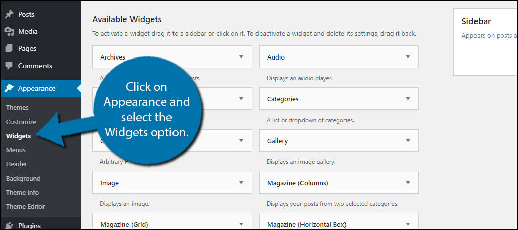Click 'A list or dropdown of categories.' text

click(310, 120)
